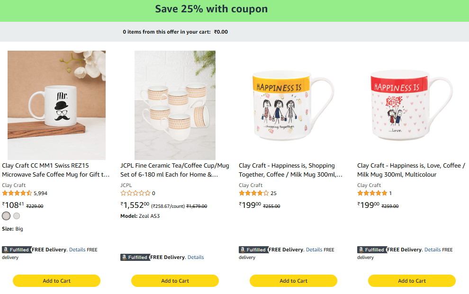Open Details link for JCPL free delivery

coord(196,257)
